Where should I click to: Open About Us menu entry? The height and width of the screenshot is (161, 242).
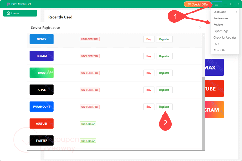pos(225,51)
